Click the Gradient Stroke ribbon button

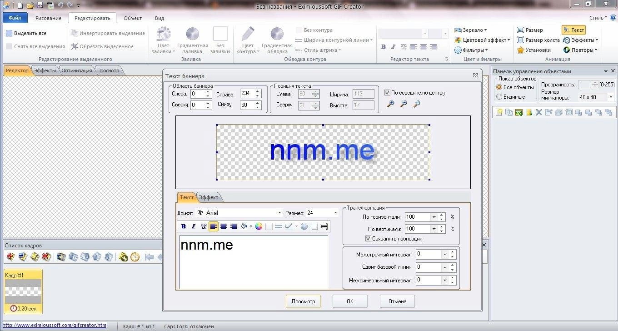pos(277,40)
